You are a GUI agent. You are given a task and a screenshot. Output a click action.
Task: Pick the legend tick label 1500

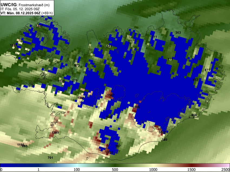point(192,170)
